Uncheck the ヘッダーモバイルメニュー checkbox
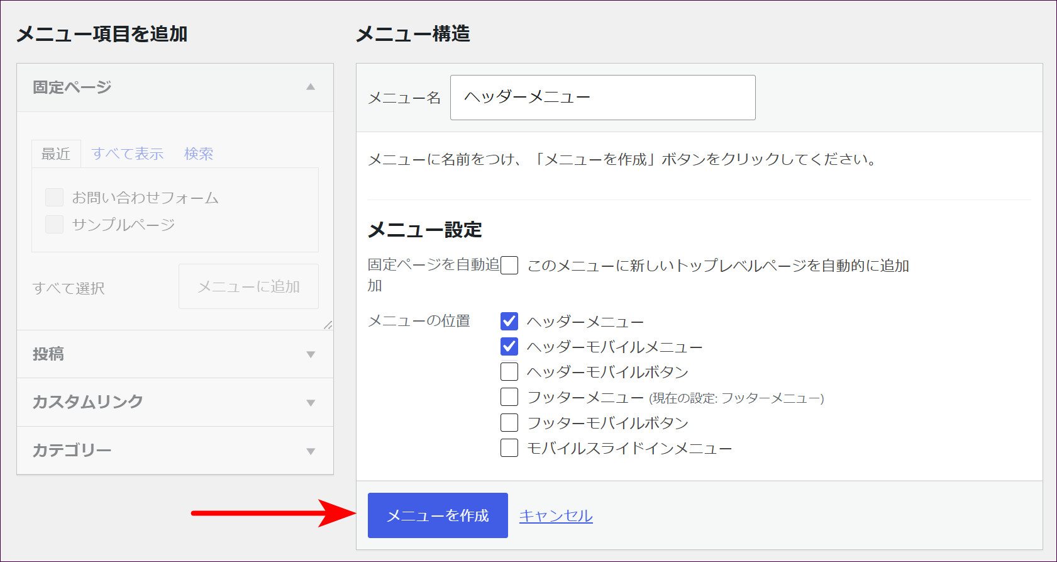This screenshot has height=562, width=1057. point(509,347)
